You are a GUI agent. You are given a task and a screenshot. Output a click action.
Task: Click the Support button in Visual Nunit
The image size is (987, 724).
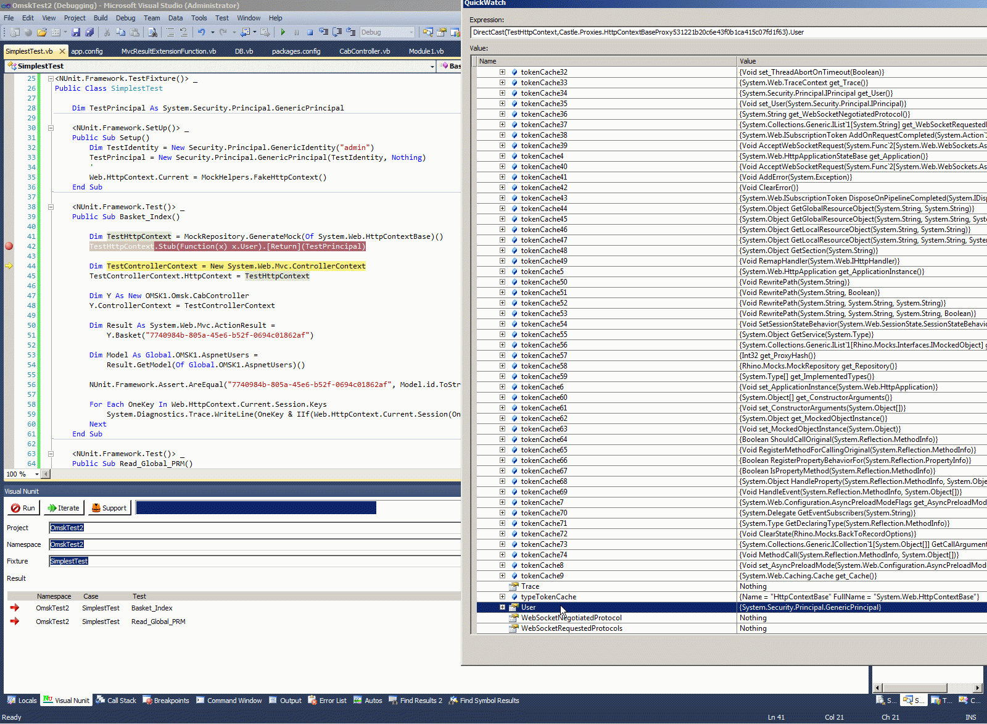click(x=109, y=508)
